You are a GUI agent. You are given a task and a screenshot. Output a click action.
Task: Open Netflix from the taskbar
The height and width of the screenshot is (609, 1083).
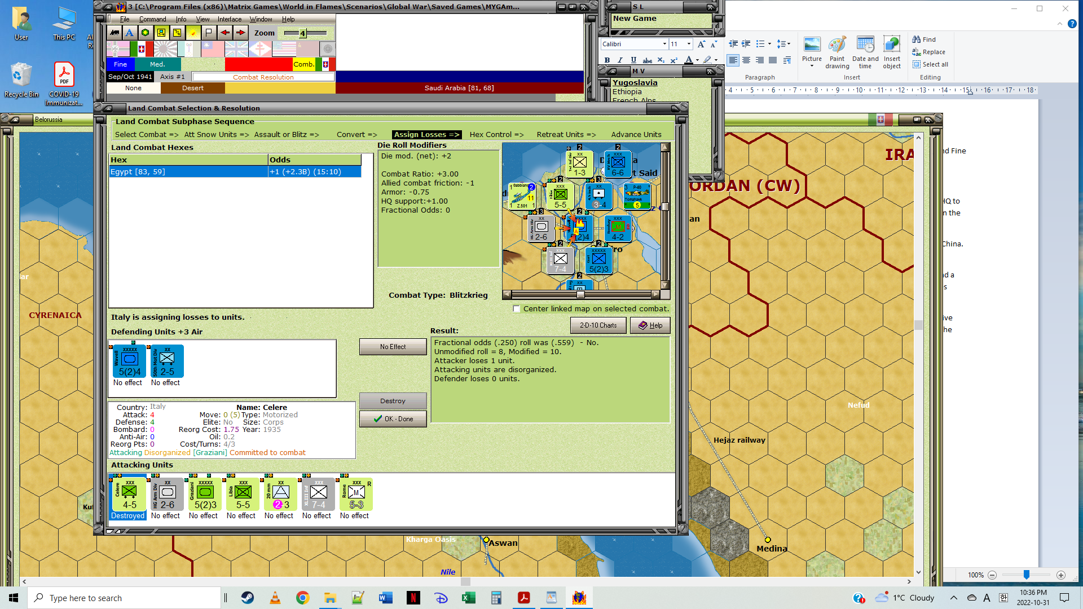click(x=413, y=598)
